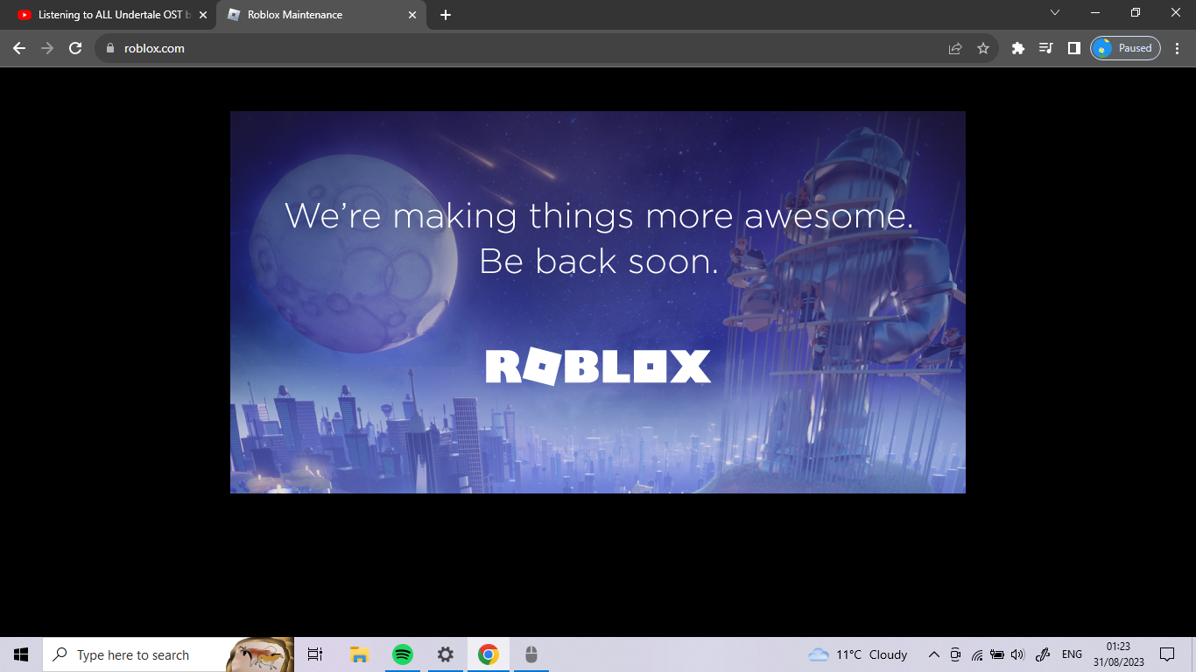Open File Explorer from the taskbar

coord(359,654)
